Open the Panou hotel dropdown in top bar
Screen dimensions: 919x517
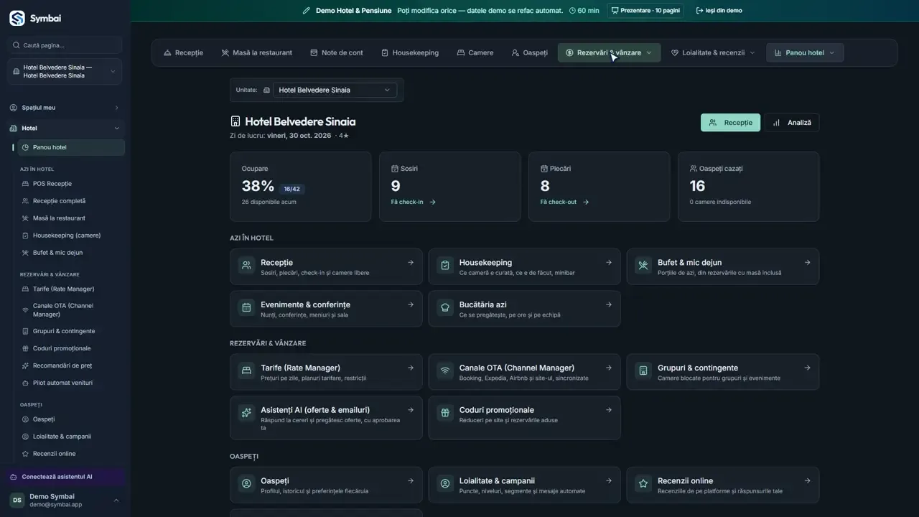coord(805,52)
